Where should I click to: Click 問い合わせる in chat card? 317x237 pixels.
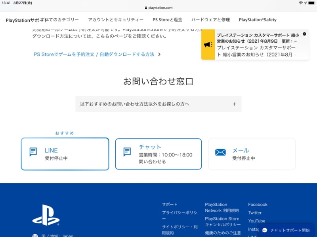(152, 162)
